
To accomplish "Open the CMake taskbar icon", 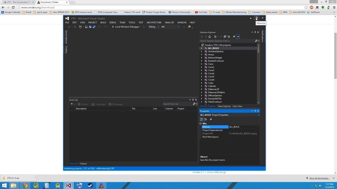I will click(101, 186).
